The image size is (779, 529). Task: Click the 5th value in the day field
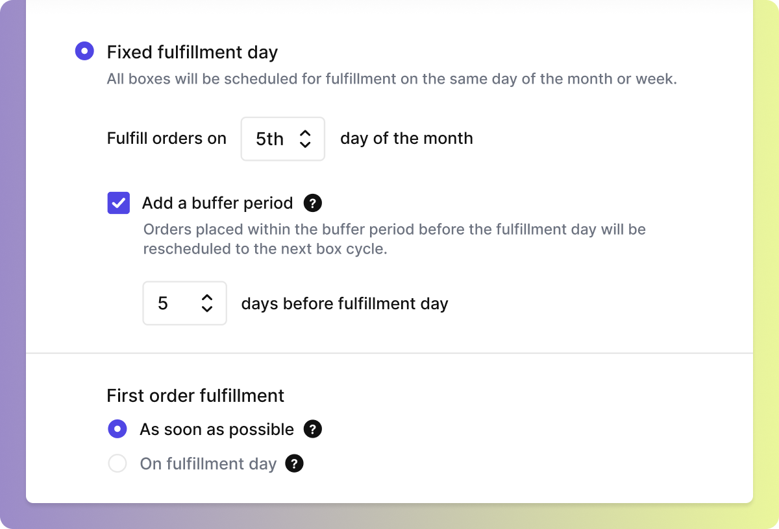(x=271, y=139)
